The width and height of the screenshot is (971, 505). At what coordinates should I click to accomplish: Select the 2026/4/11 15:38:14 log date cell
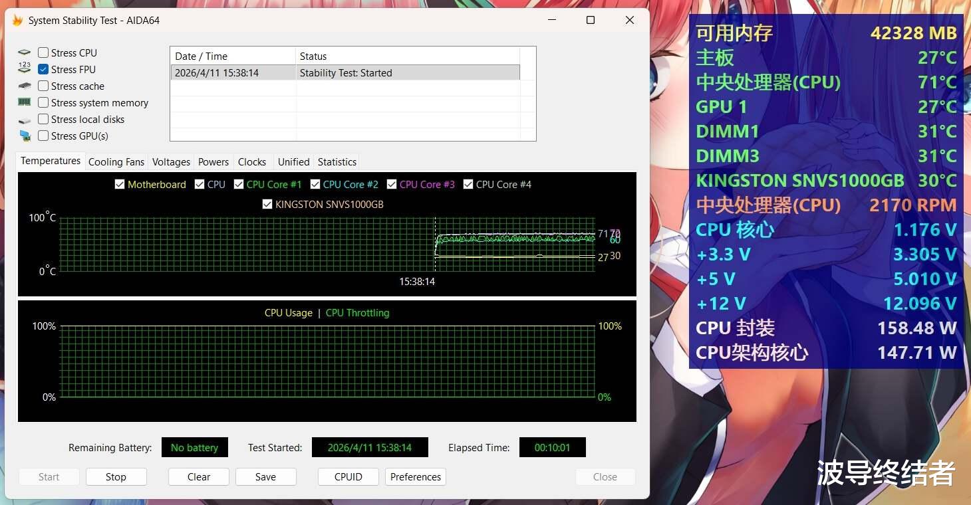pos(233,72)
